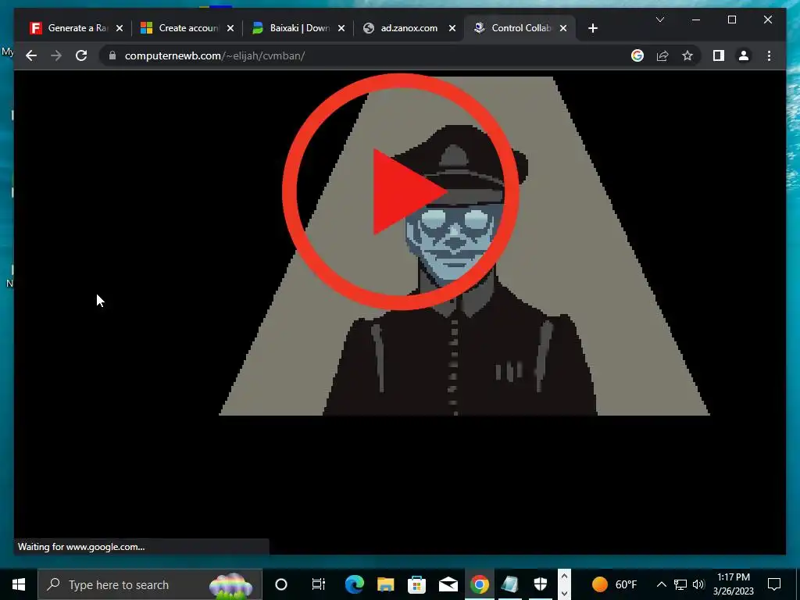Click the Type here to search box

pos(150,584)
